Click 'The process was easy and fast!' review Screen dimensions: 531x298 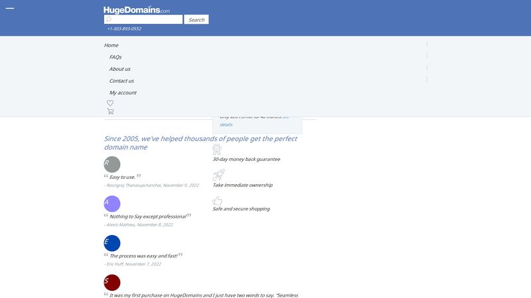click(143, 256)
